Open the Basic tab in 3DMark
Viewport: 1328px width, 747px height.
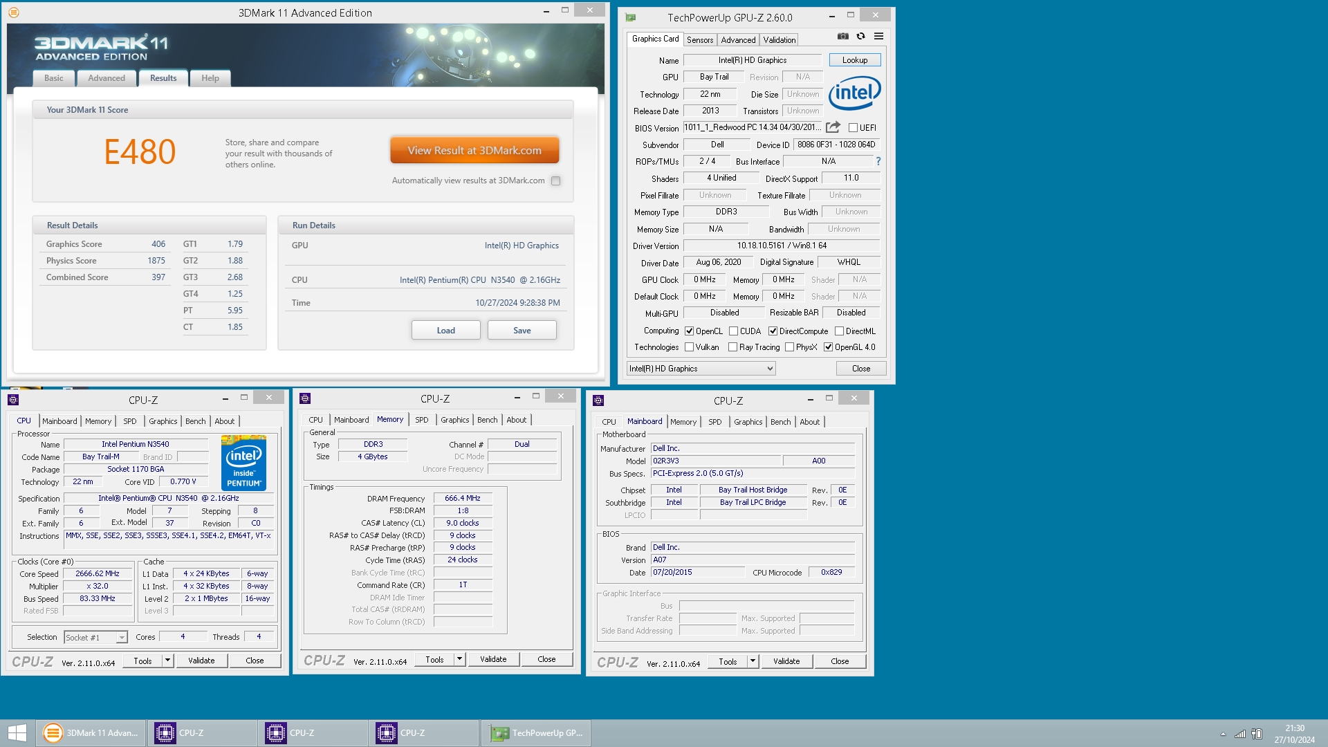[x=54, y=78]
